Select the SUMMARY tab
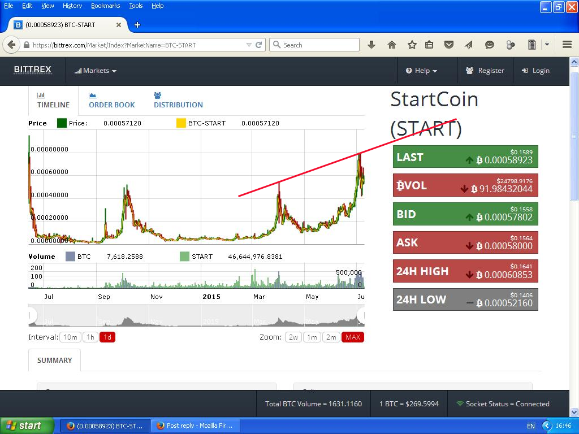Screen dimensions: 579x434 point(55,360)
